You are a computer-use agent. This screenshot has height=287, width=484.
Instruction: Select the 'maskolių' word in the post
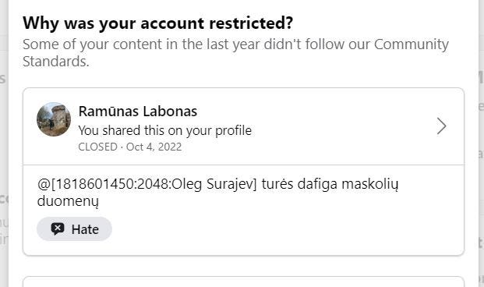[369, 184]
